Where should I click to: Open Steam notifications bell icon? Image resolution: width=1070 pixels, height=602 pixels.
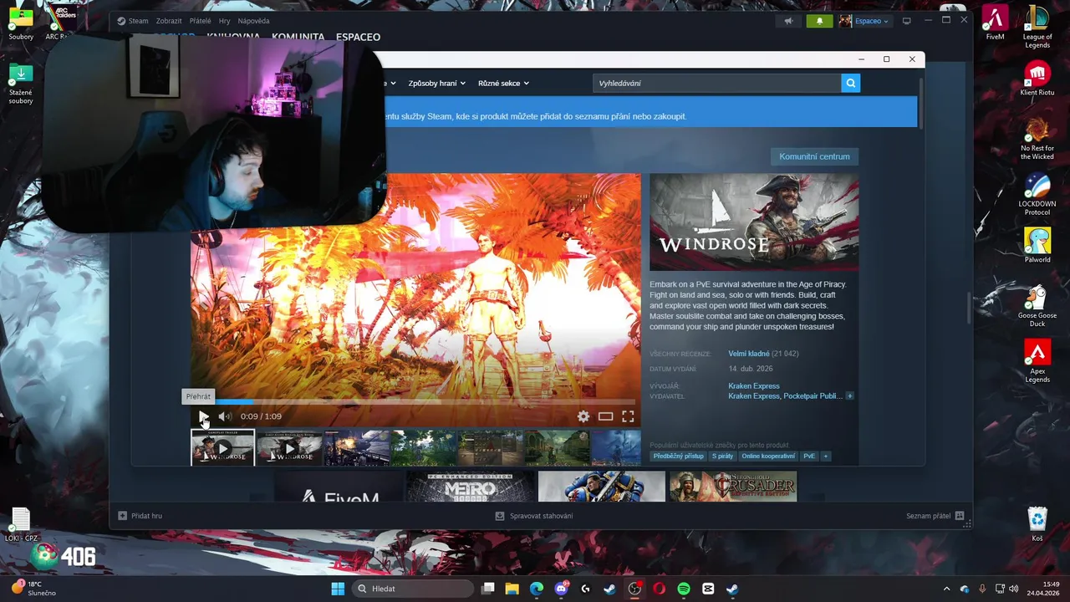tap(819, 21)
